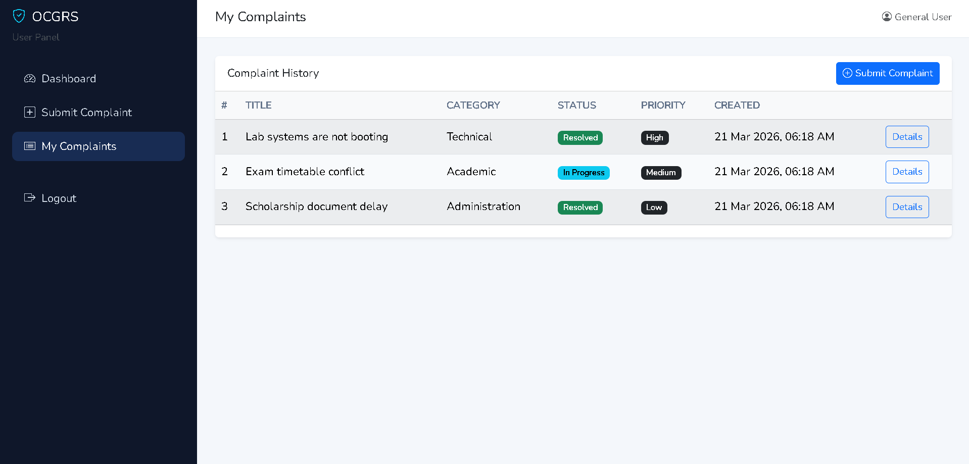Image resolution: width=969 pixels, height=464 pixels.
Task: Click the title 'Exam timetable conflict'
Action: (x=305, y=172)
